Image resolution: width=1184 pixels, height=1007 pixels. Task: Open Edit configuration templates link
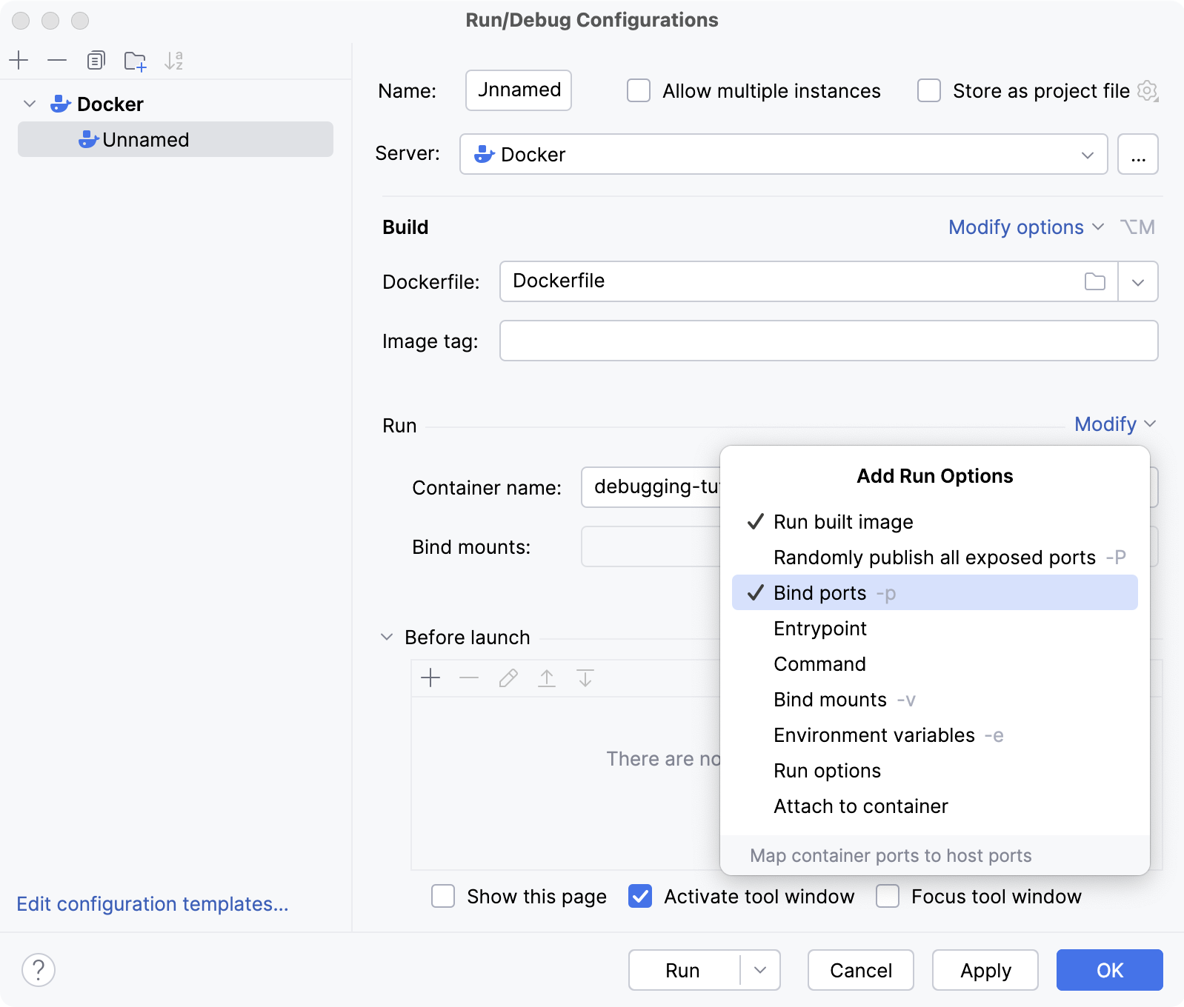coord(153,904)
